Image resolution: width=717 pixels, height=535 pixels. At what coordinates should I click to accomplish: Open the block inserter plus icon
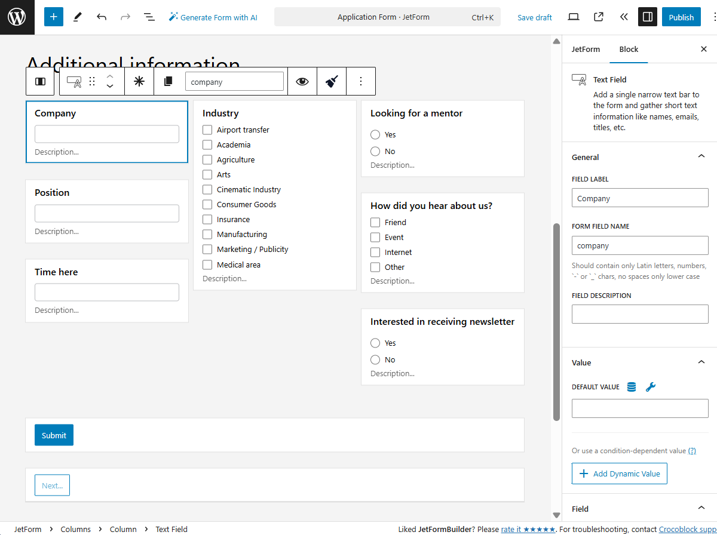pyautogui.click(x=53, y=17)
